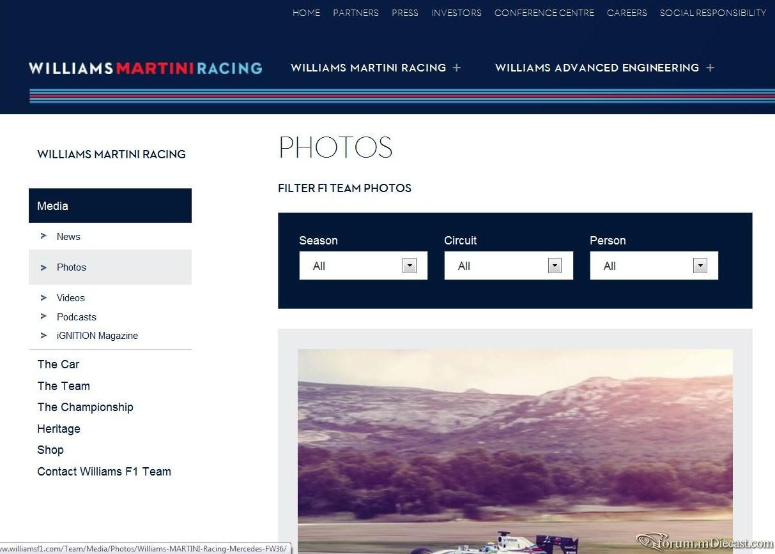The image size is (775, 554).
Task: Expand the Williams Advanced Engineering plus icon
Action: pos(710,68)
